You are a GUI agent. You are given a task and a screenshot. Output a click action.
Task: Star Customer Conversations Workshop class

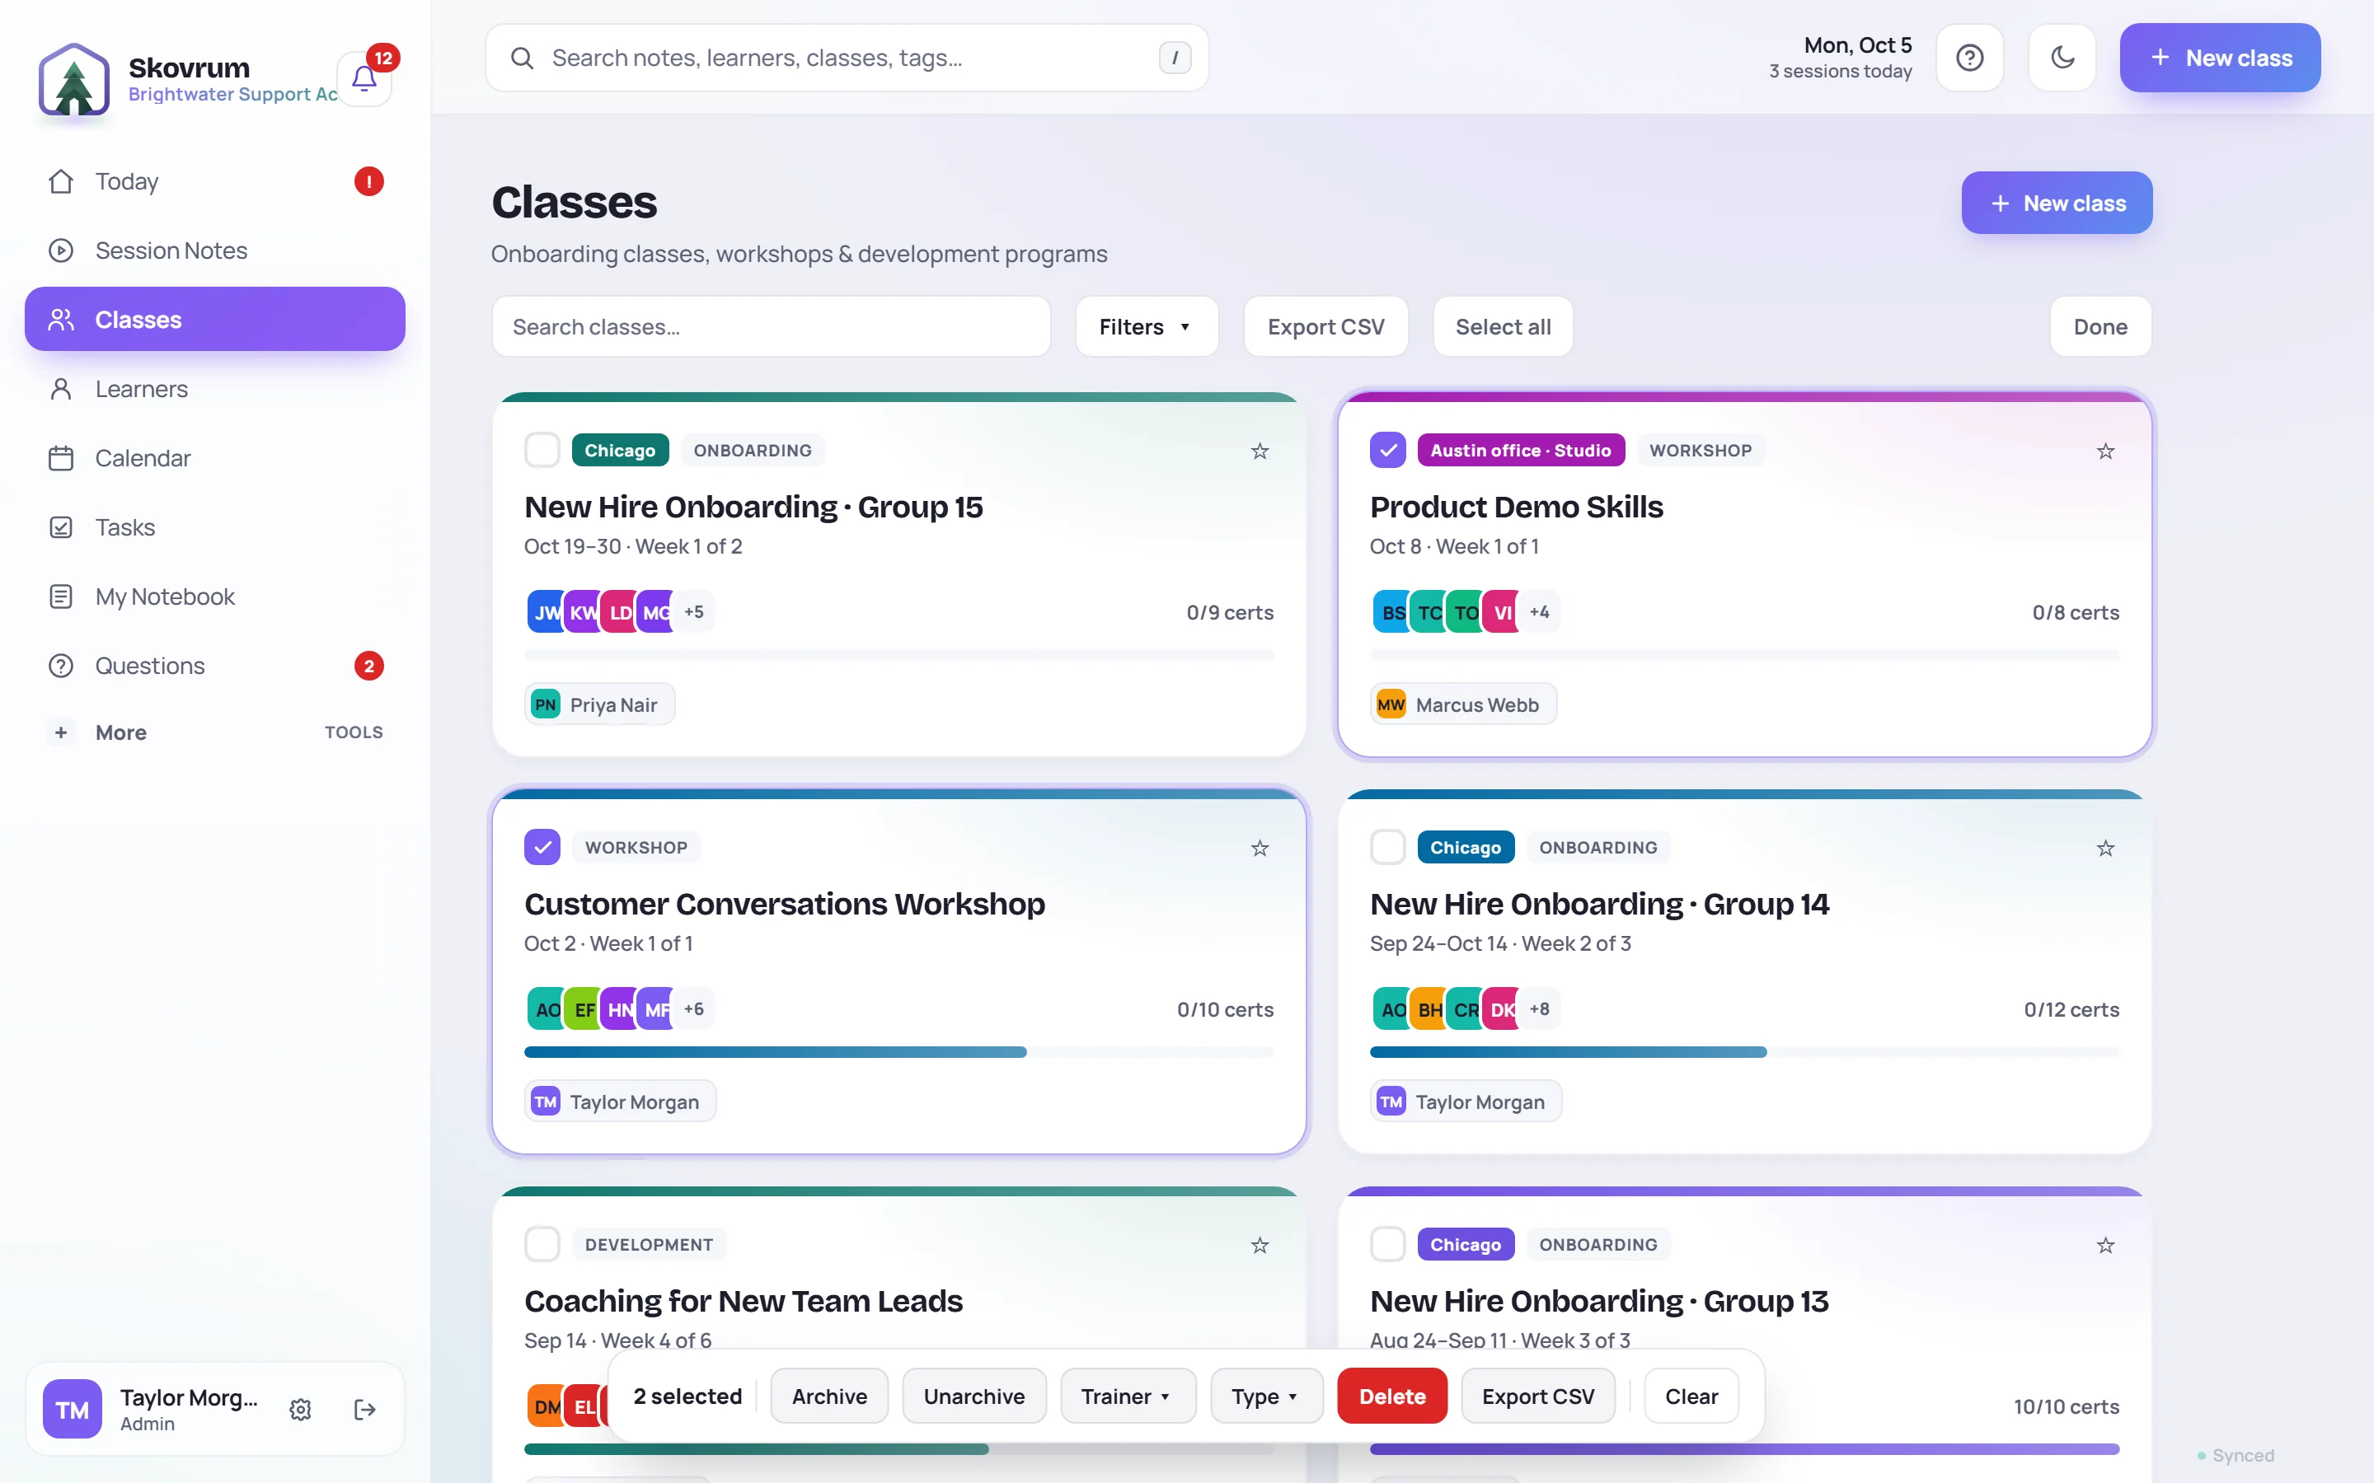[1260, 849]
